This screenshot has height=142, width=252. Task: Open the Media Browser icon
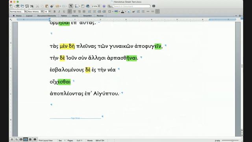(88, 6)
